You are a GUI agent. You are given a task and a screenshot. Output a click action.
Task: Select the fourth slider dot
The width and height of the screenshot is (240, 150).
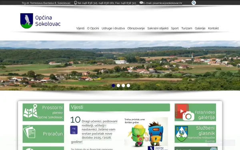(128, 86)
